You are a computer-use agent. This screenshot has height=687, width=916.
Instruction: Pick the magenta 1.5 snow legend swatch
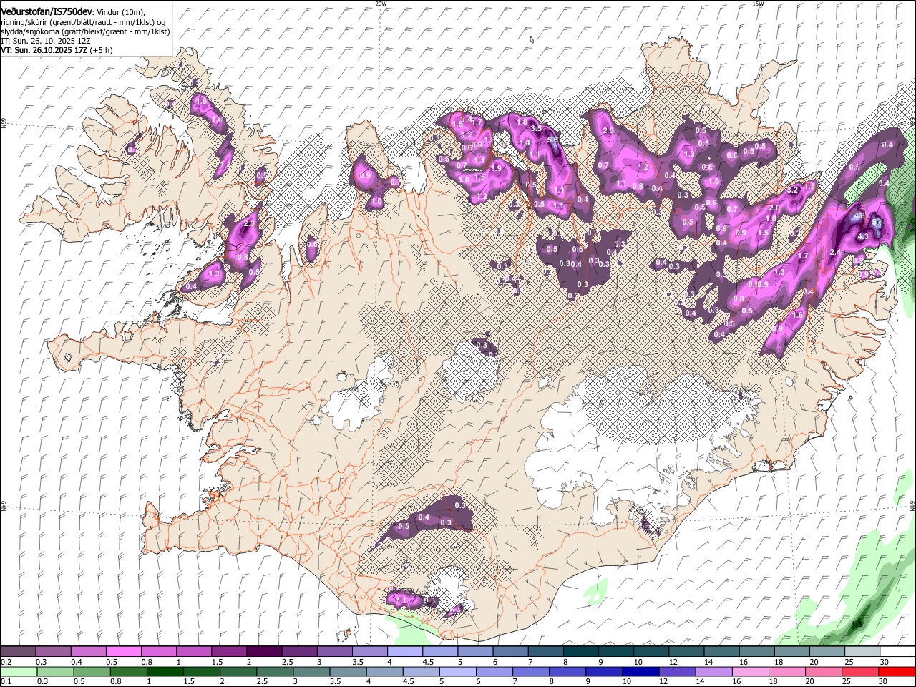pos(229,652)
